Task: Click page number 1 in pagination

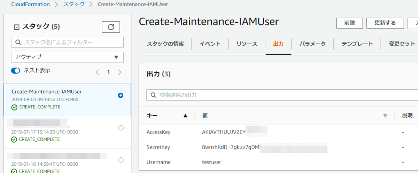Action: [x=109, y=72]
